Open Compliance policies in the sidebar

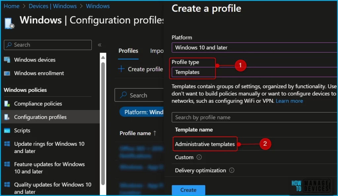click(38, 103)
